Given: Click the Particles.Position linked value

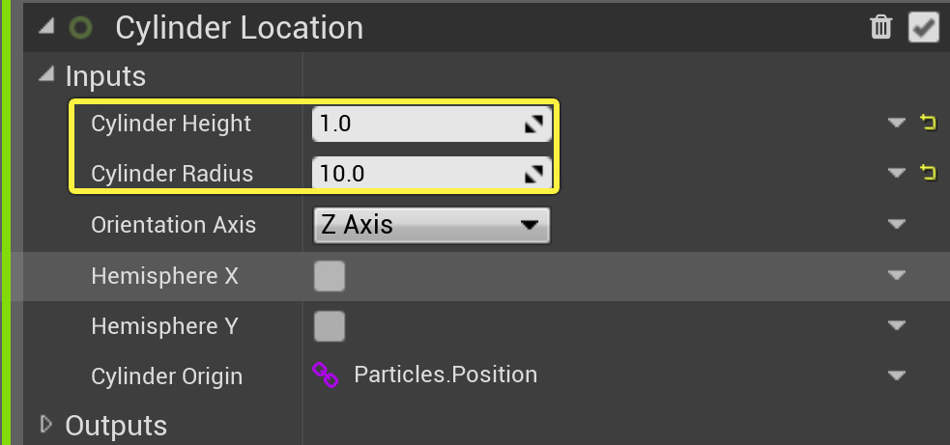Looking at the screenshot, I should [x=446, y=375].
